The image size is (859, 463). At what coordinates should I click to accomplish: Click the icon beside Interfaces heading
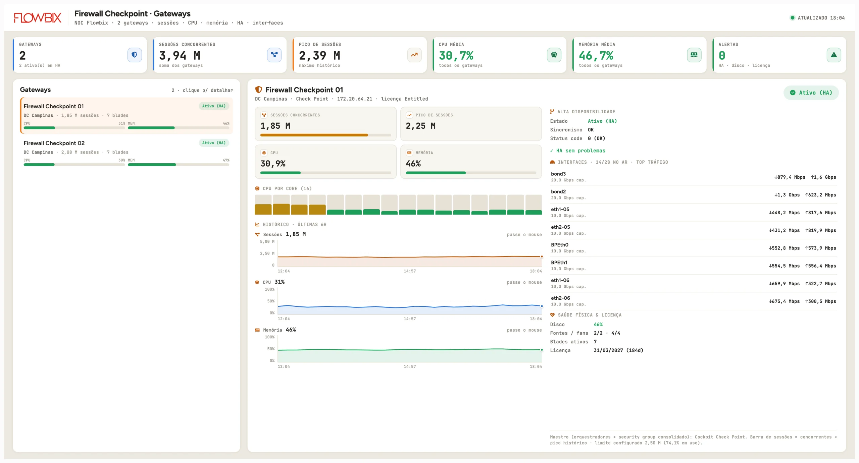tap(552, 162)
